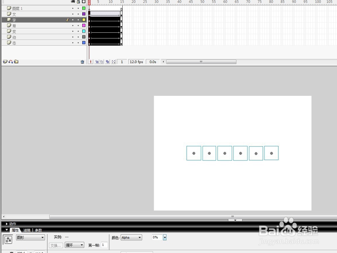
Task: Enable Onion Skin Outlines button
Action: pyautogui.click(x=102, y=62)
